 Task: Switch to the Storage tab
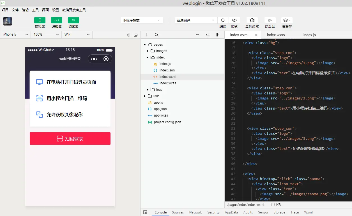pyautogui.click(x=279, y=212)
